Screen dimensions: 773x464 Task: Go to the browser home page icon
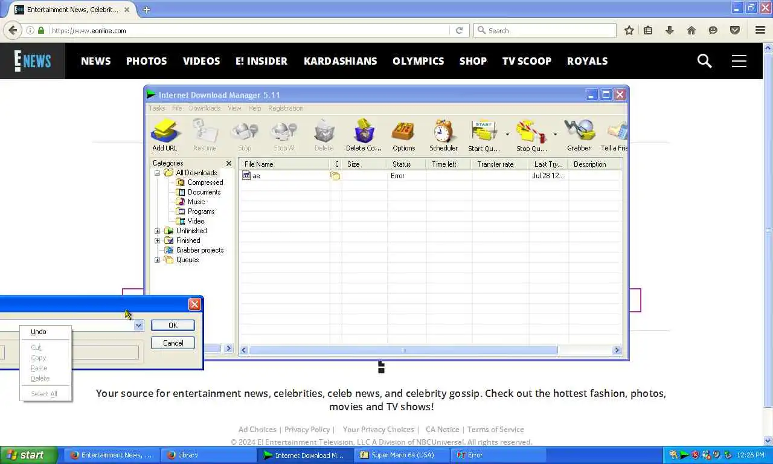[x=691, y=30]
